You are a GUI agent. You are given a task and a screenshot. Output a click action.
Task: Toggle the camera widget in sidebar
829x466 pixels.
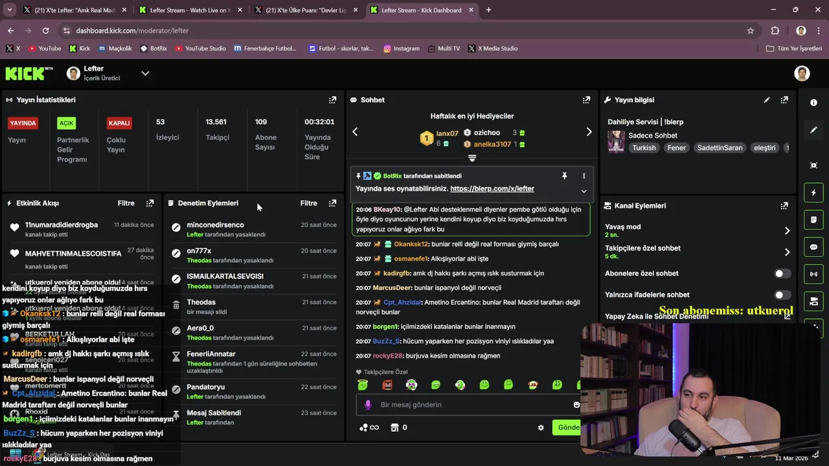(813, 302)
